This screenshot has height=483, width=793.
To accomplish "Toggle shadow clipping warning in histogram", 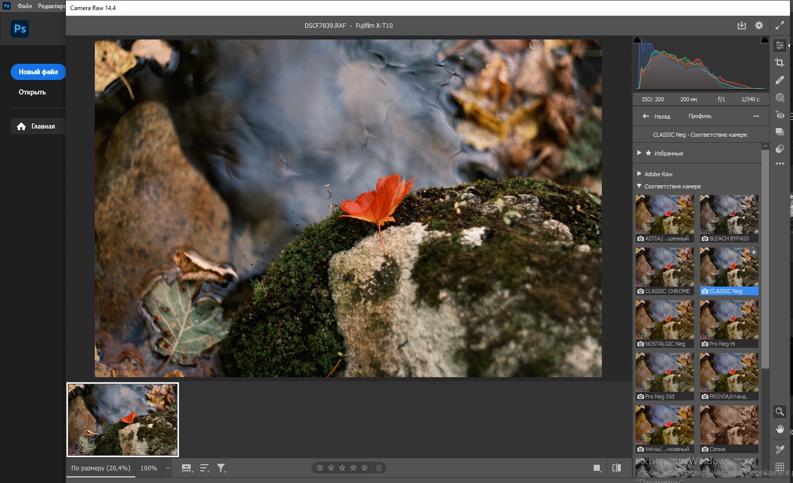I will click(x=637, y=40).
